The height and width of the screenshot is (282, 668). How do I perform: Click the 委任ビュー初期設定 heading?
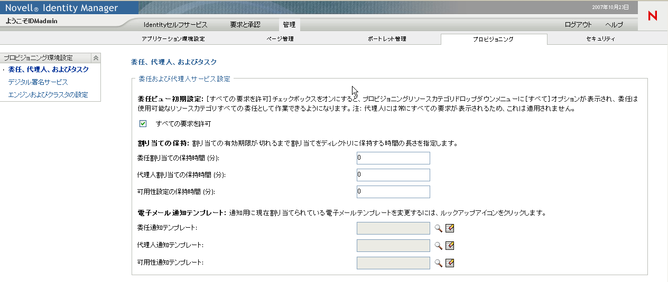click(171, 98)
